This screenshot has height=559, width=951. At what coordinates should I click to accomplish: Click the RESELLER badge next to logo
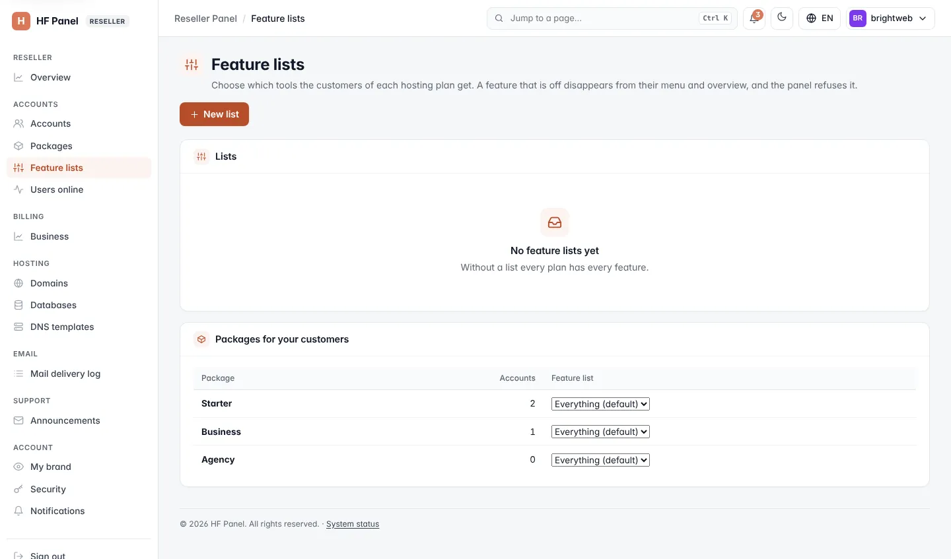click(107, 21)
